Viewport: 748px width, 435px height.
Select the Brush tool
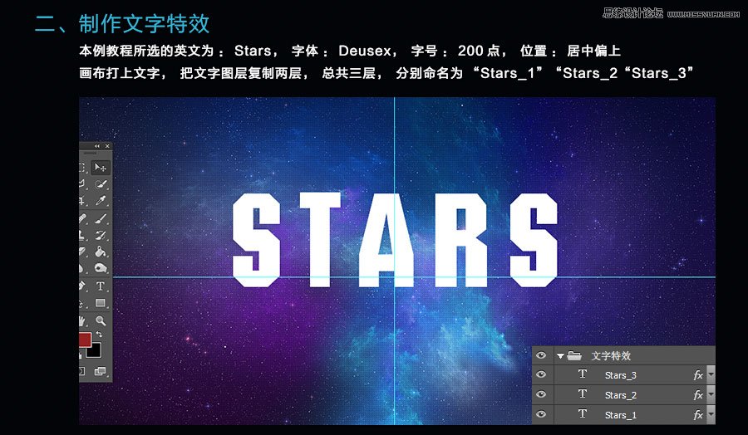101,218
